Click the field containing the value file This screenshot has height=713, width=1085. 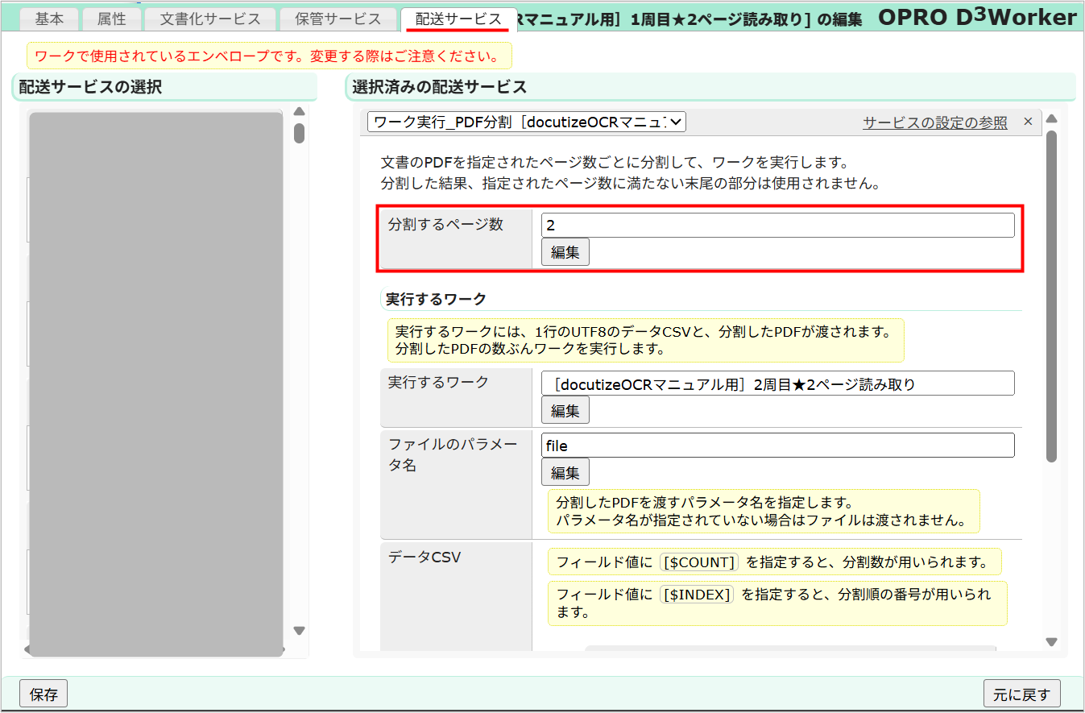pyautogui.click(x=777, y=445)
